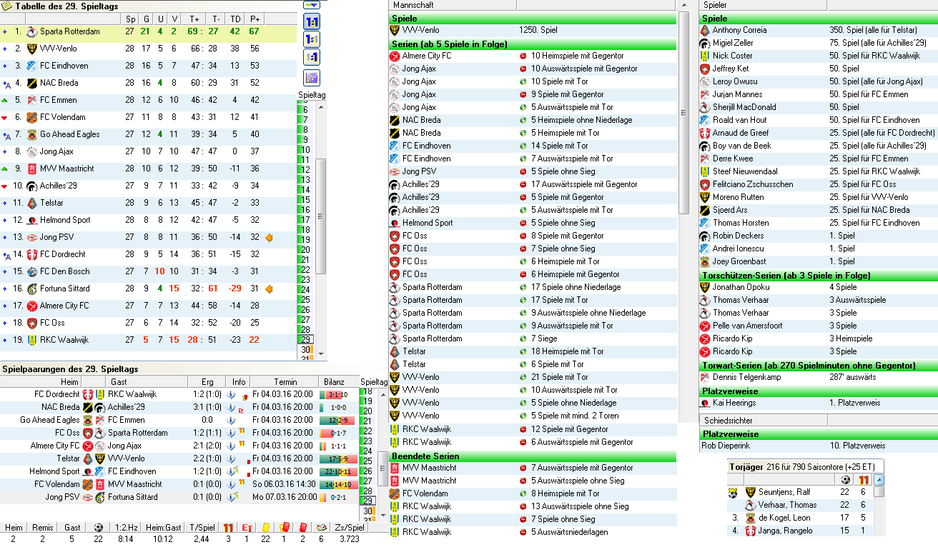Viewport: 938px width, 547px height.
Task: Click the Mannschaft column header
Action: click(453, 5)
